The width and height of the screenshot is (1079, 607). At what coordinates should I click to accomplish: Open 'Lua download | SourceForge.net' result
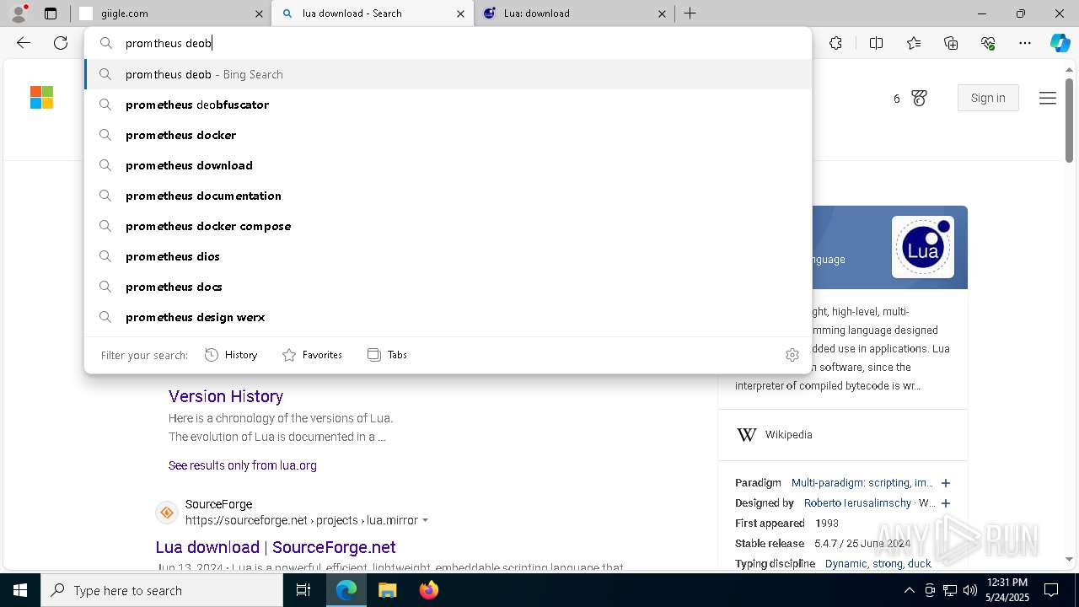click(276, 547)
